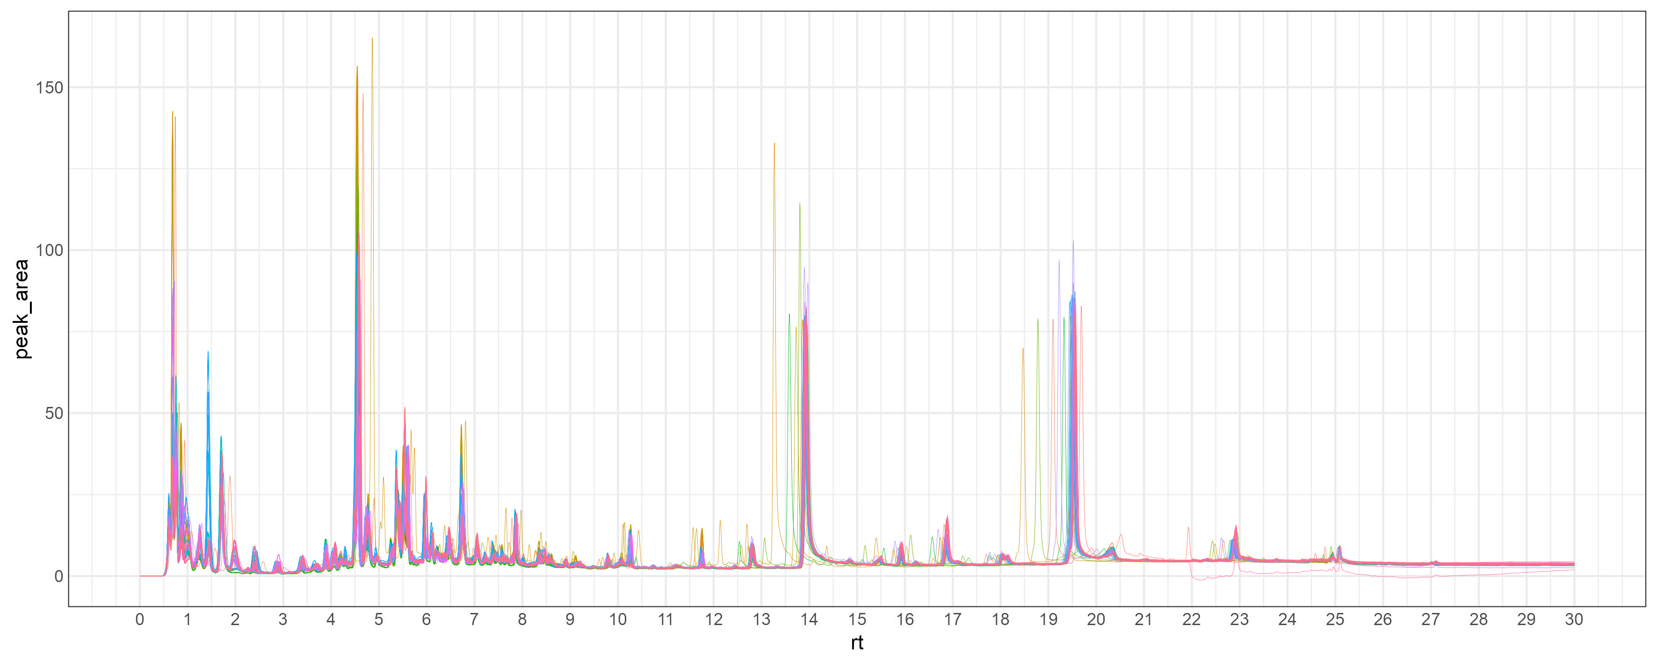Click the tallest orange peak tip near rt 4.9
1657x662 pixels.
[x=372, y=39]
